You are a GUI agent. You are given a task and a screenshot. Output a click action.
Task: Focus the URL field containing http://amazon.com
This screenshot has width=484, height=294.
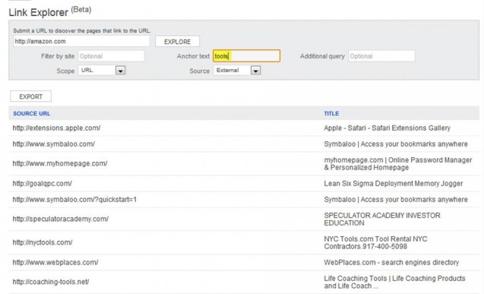81,41
